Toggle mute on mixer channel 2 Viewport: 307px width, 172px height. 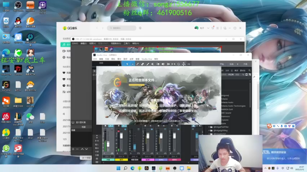119,126
